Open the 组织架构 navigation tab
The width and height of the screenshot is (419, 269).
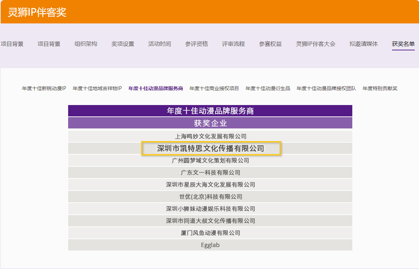coord(86,44)
